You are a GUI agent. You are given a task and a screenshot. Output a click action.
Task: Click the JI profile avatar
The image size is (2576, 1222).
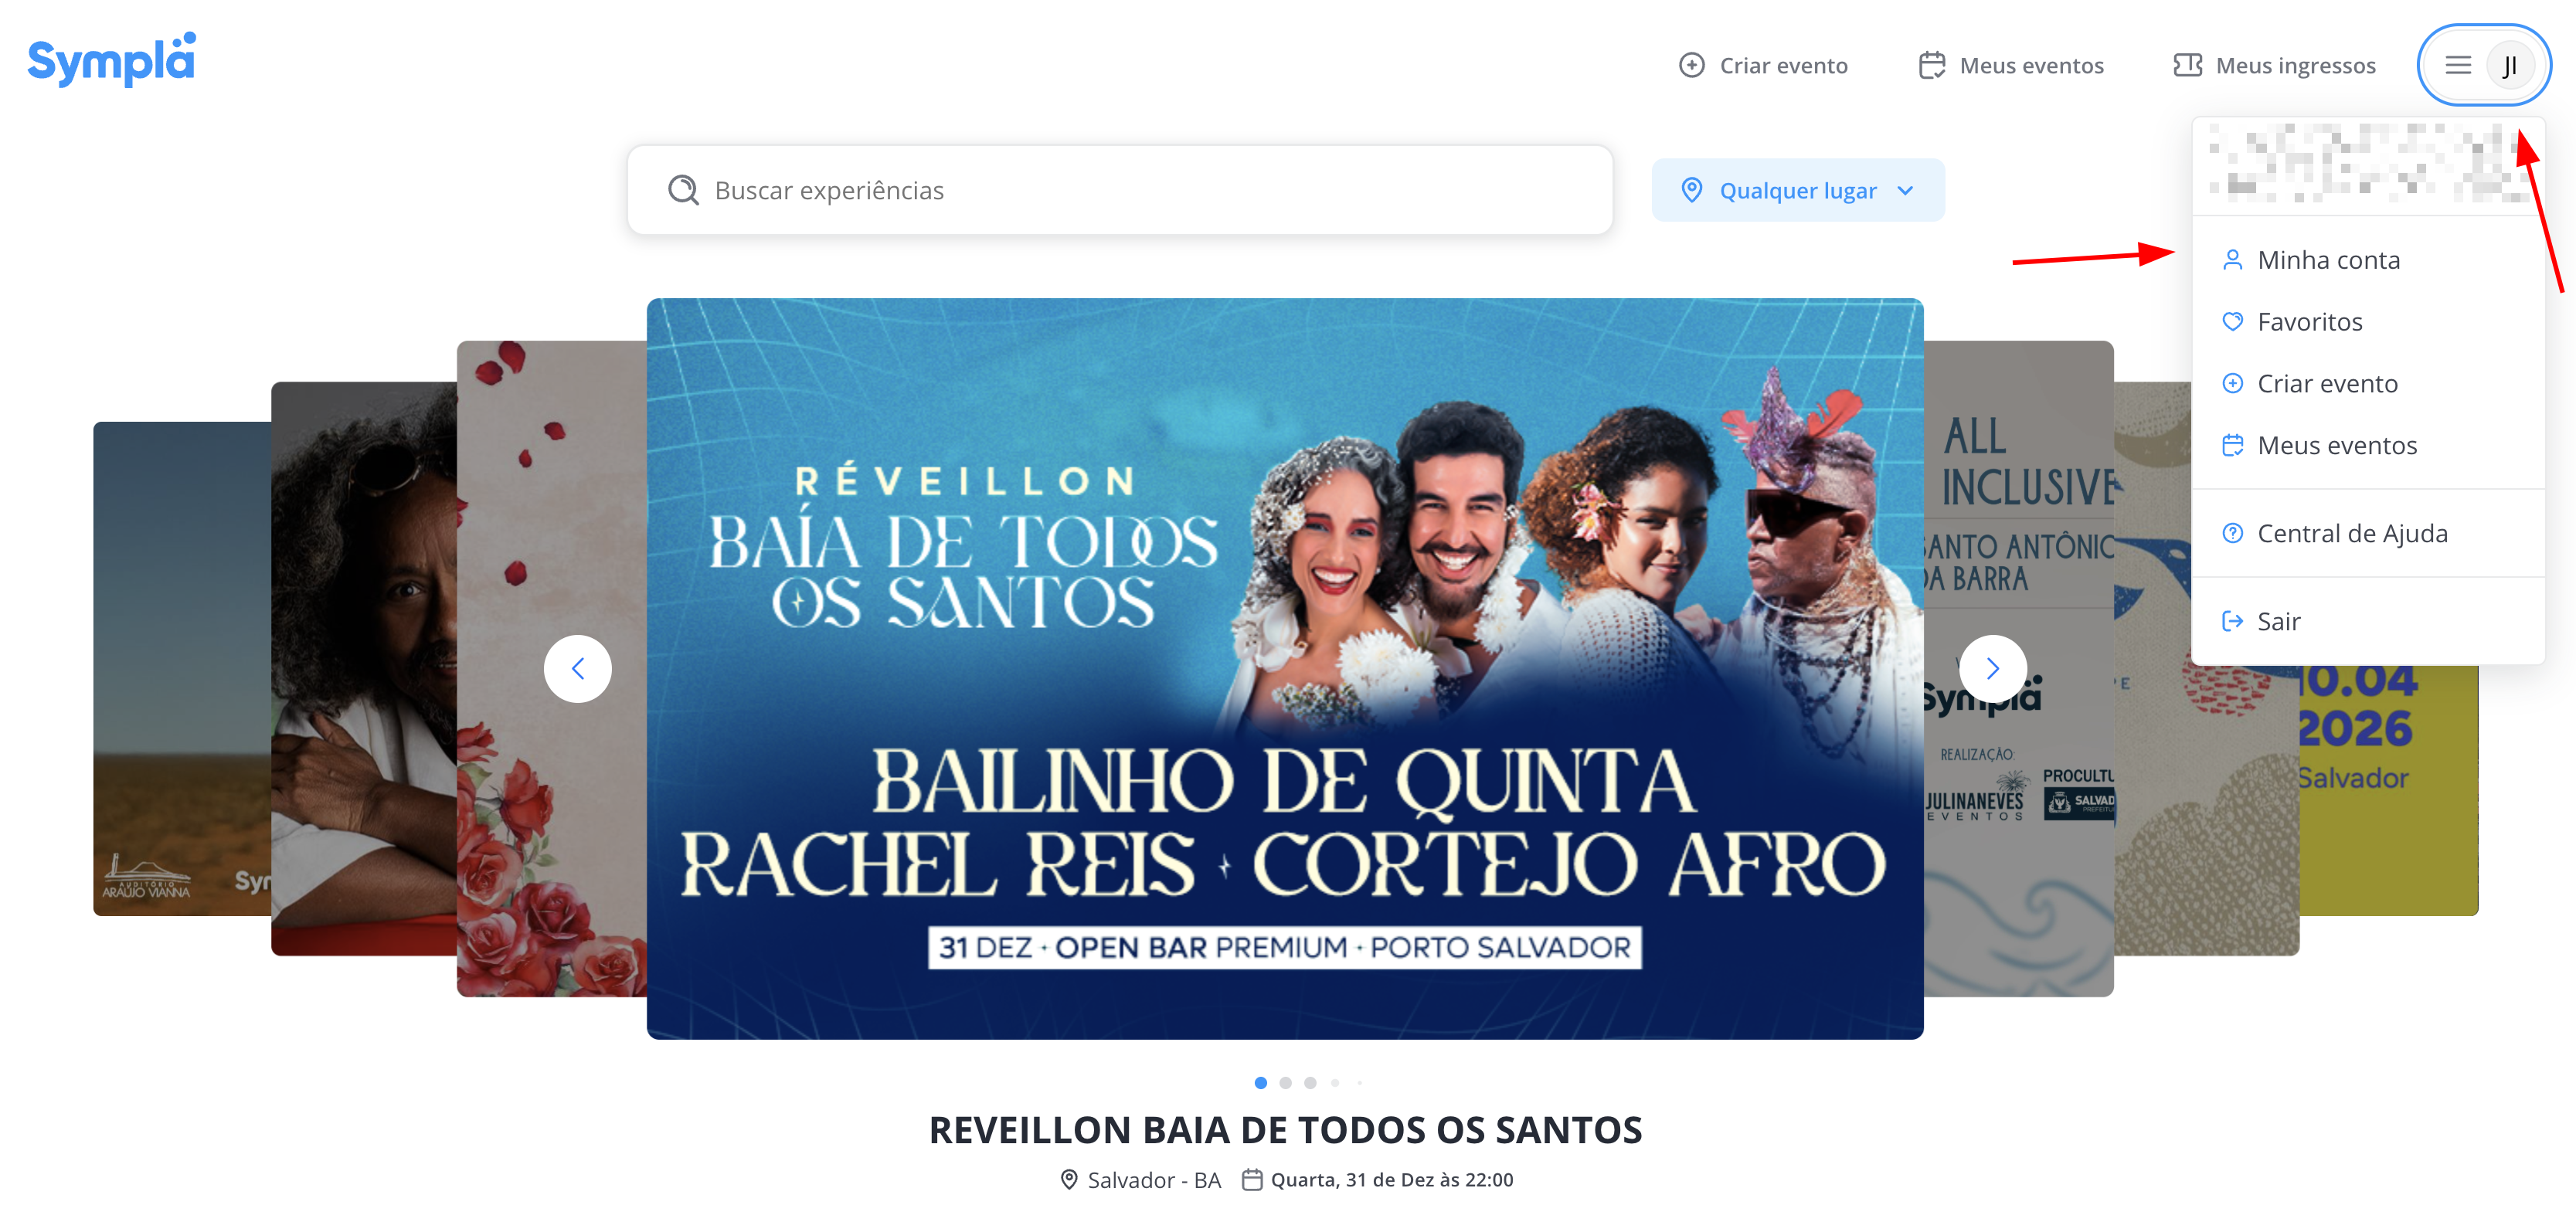[2509, 66]
